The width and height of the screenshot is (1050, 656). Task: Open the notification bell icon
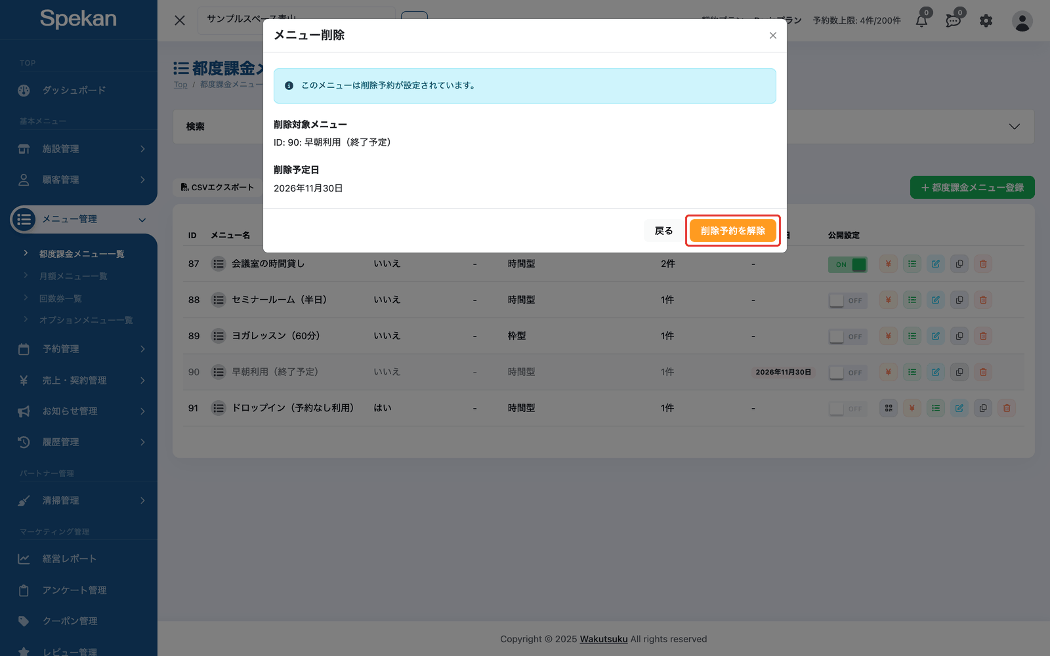[922, 21]
